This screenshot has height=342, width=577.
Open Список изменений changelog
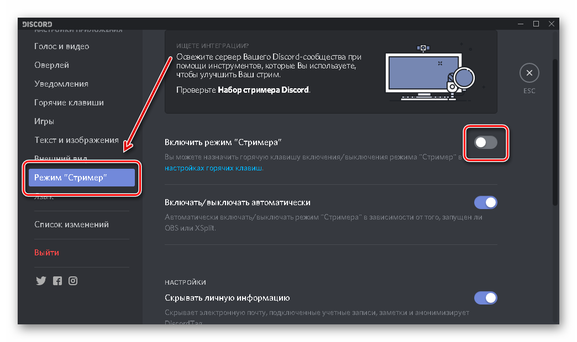[71, 225]
